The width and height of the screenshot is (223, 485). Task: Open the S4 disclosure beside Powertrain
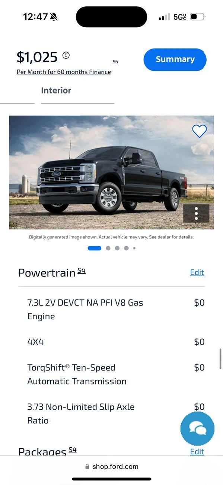[81, 270]
